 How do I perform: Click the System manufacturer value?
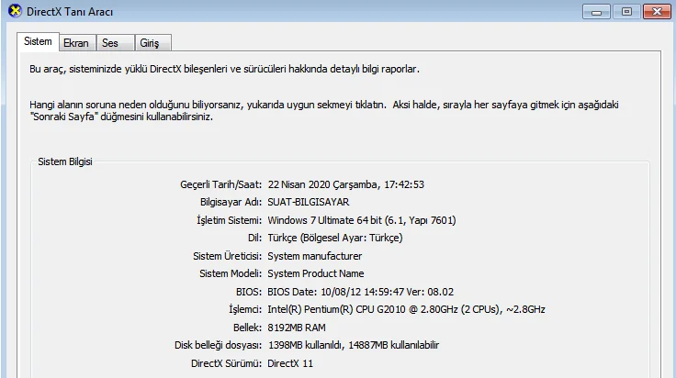point(315,256)
